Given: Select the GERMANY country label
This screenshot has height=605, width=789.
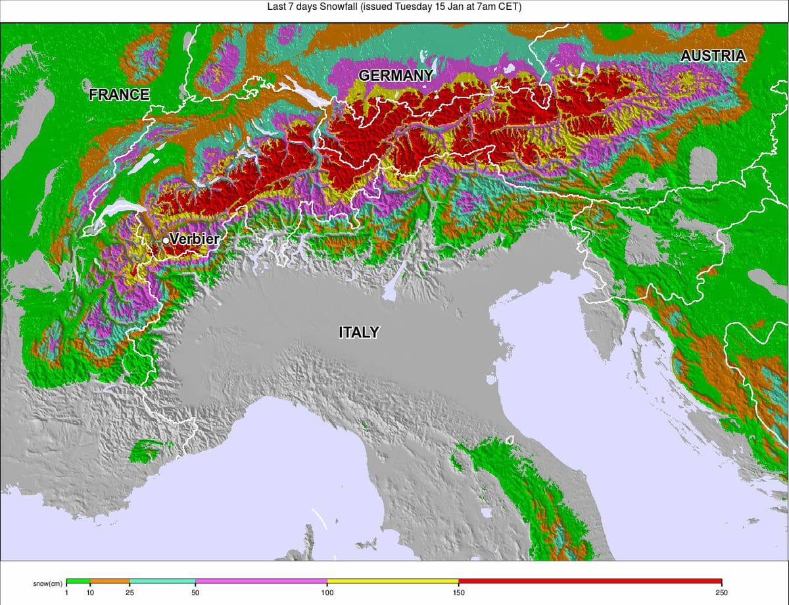Looking at the screenshot, I should click(x=396, y=76).
